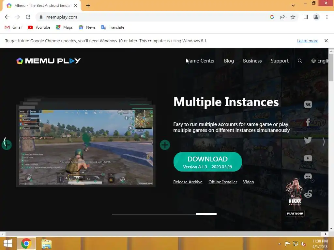Click the scroll down arrow
The image size is (334, 250).
331,229
